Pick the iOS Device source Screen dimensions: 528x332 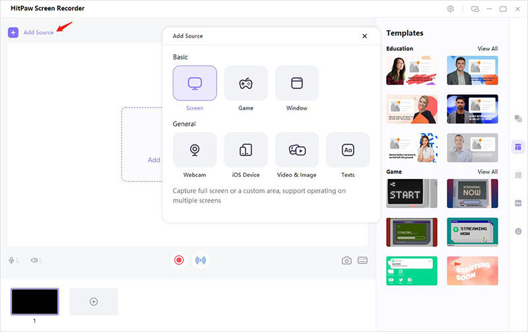click(x=246, y=150)
